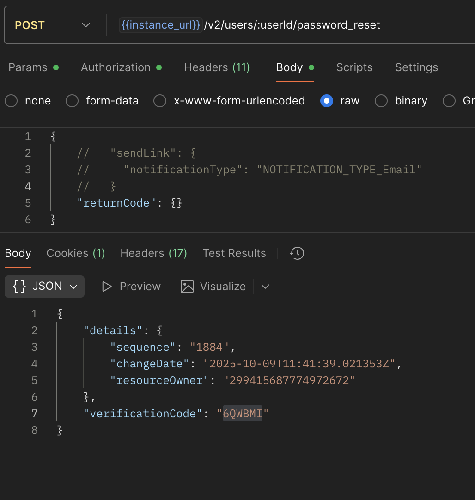Choose the x-www-form-urlencoded radio option
The height and width of the screenshot is (500, 475).
coord(160,101)
